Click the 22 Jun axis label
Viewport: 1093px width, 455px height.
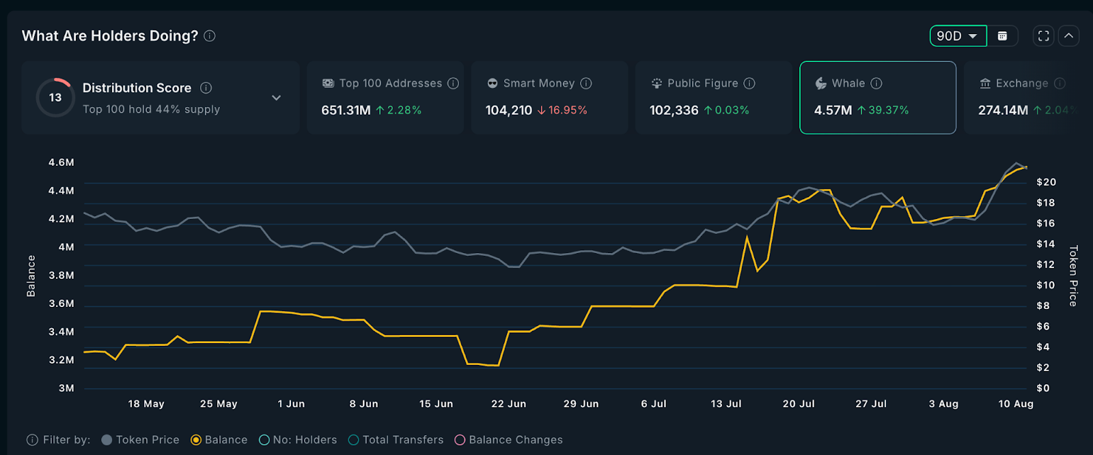(x=509, y=404)
